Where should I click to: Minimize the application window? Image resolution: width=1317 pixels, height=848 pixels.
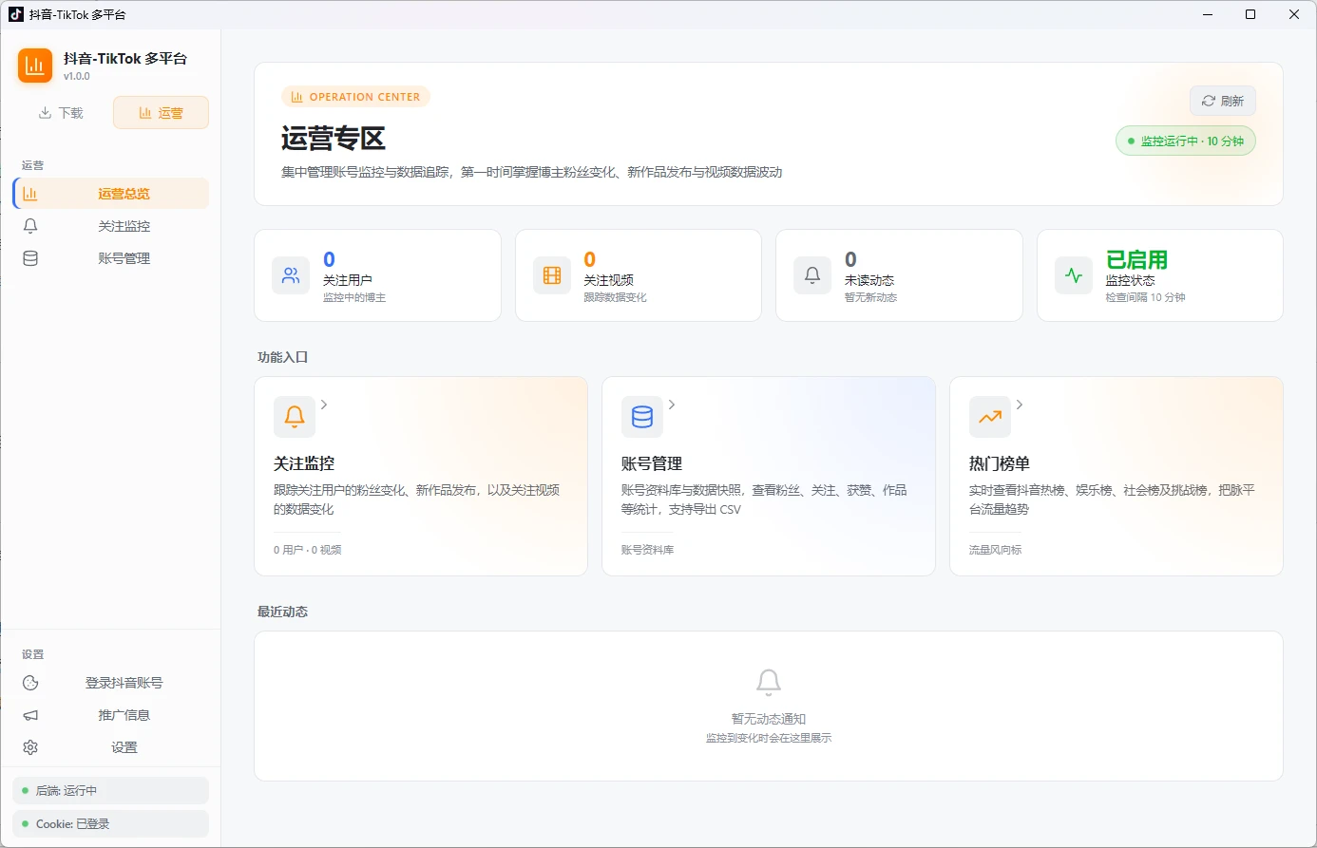click(x=1208, y=14)
